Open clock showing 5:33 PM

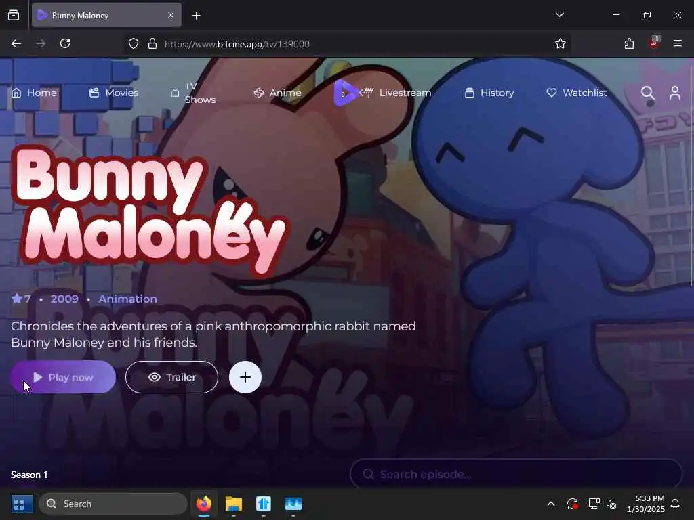(x=646, y=504)
